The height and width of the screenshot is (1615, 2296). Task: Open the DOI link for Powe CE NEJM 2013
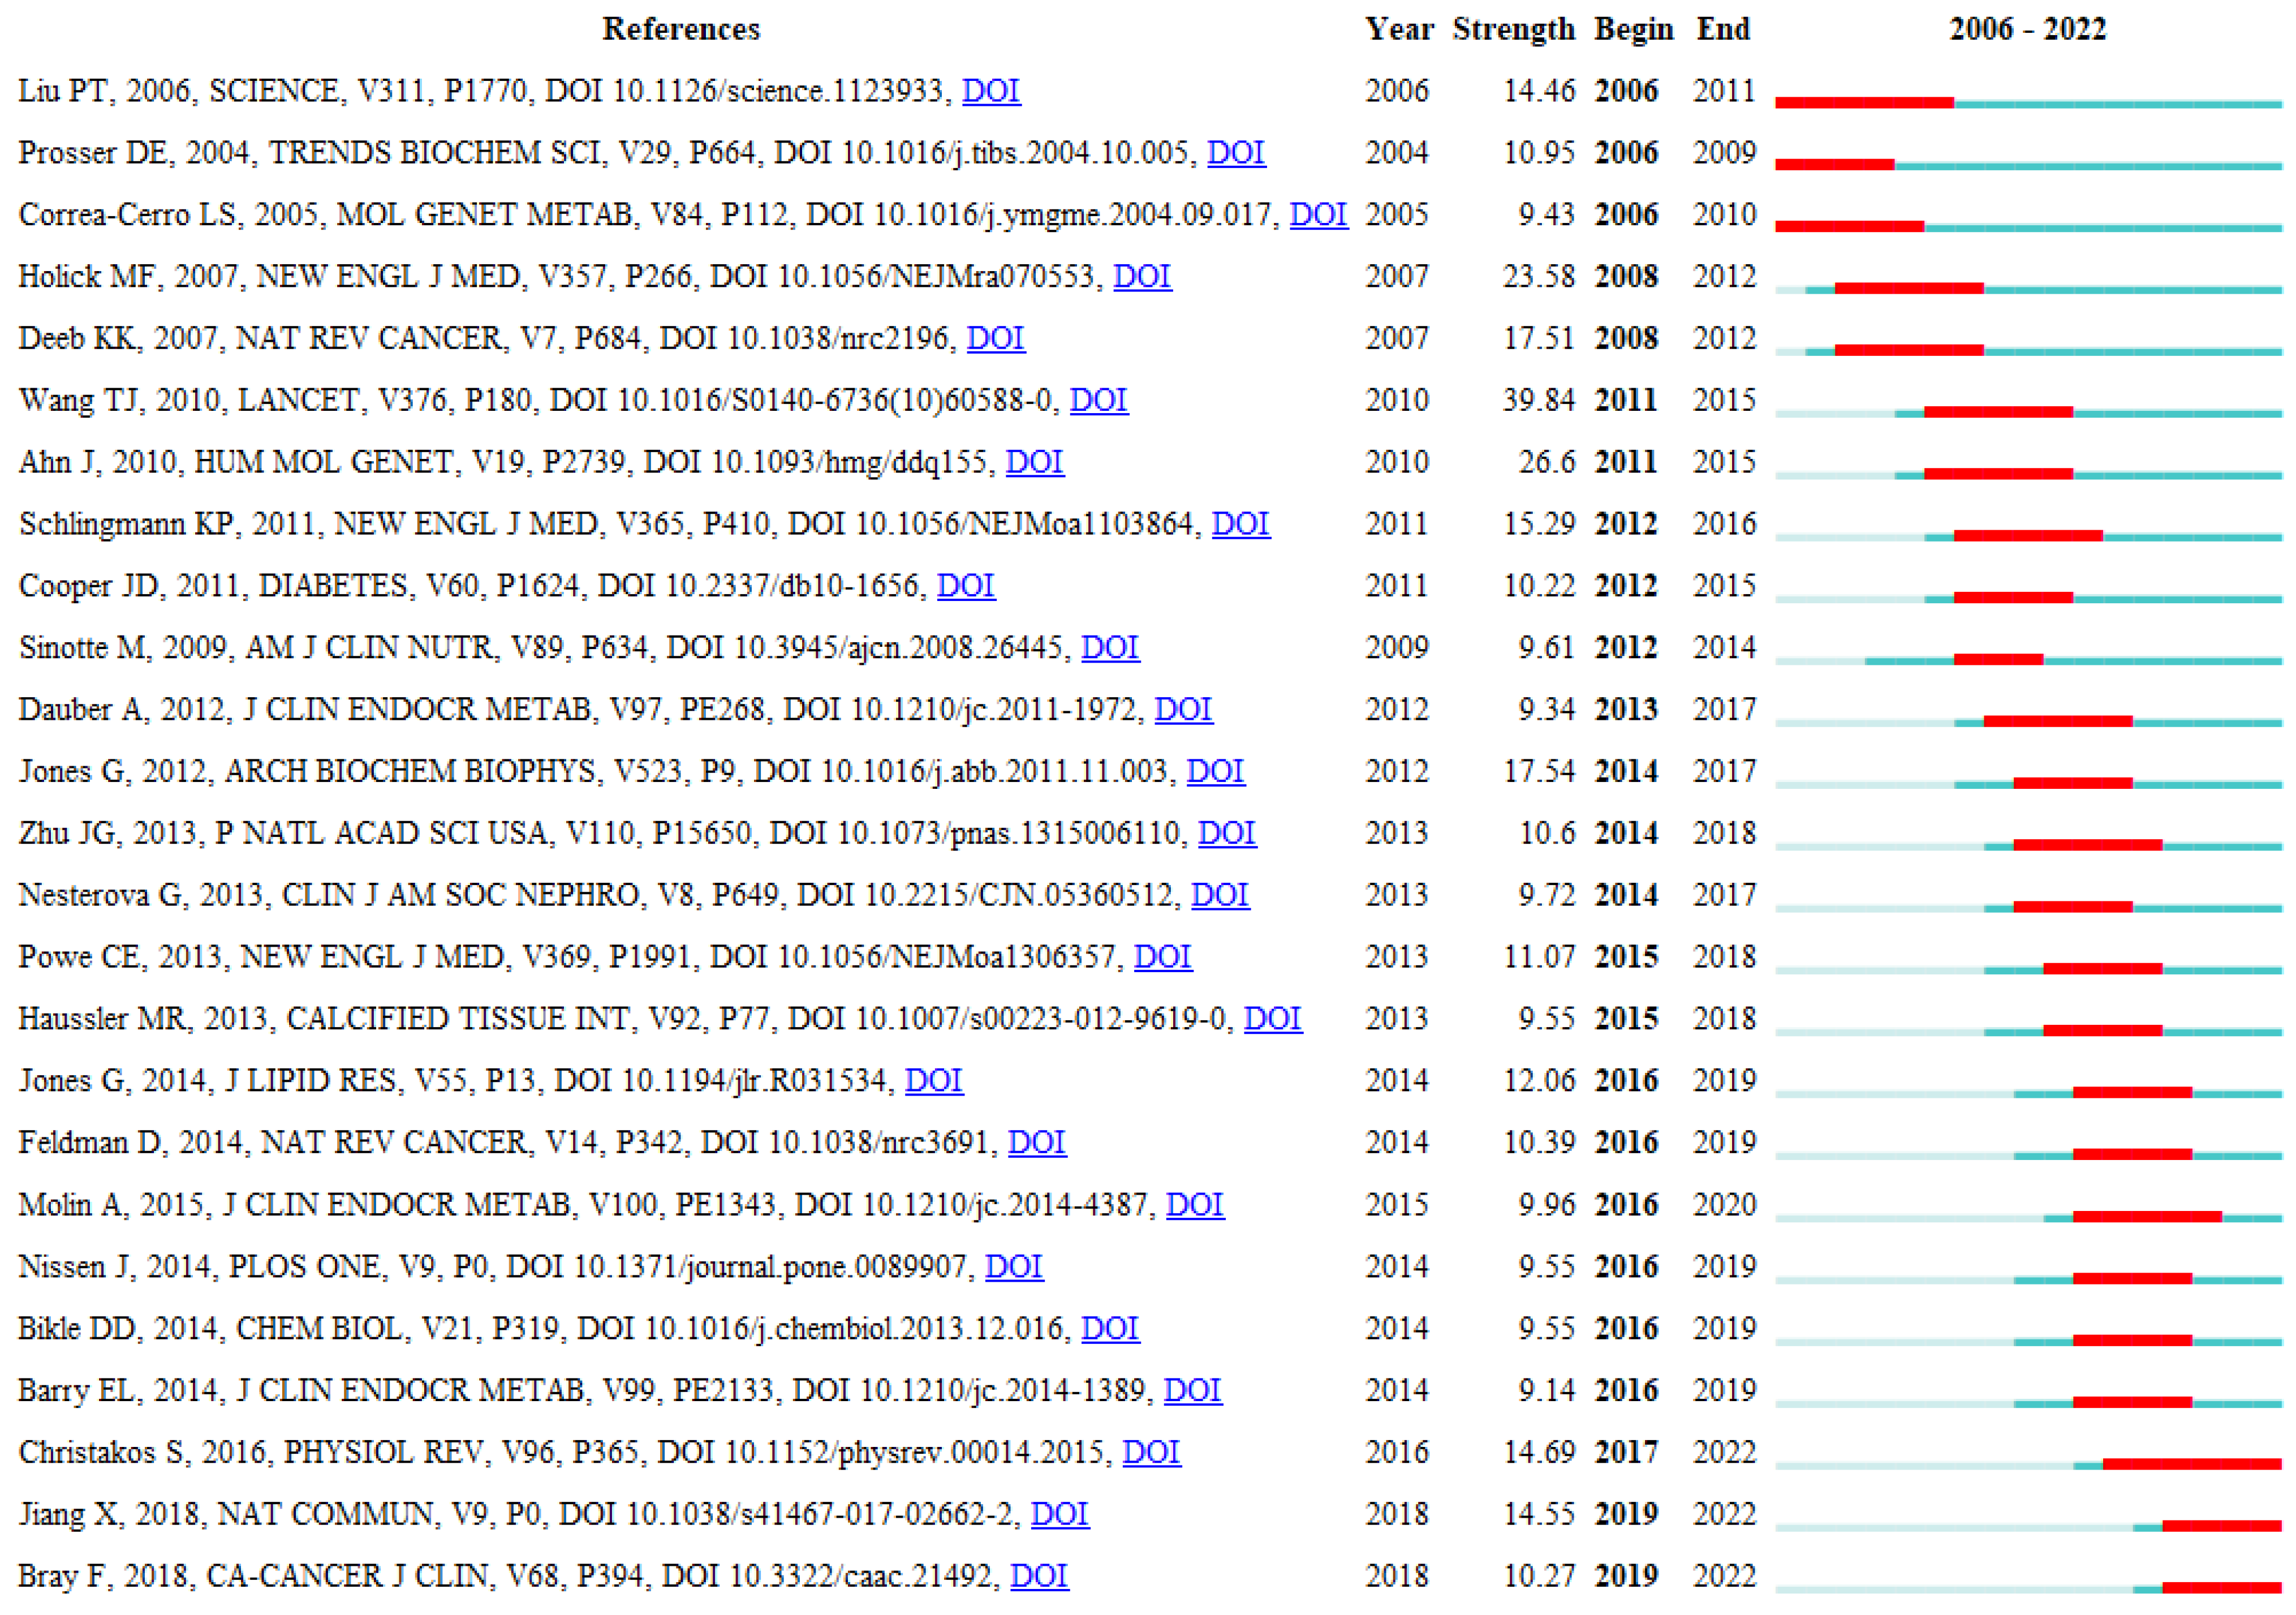click(1164, 956)
